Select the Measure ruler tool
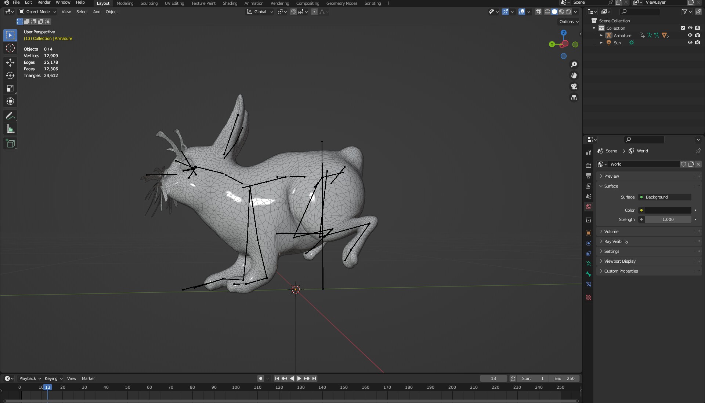This screenshot has width=705, height=403. click(10, 129)
